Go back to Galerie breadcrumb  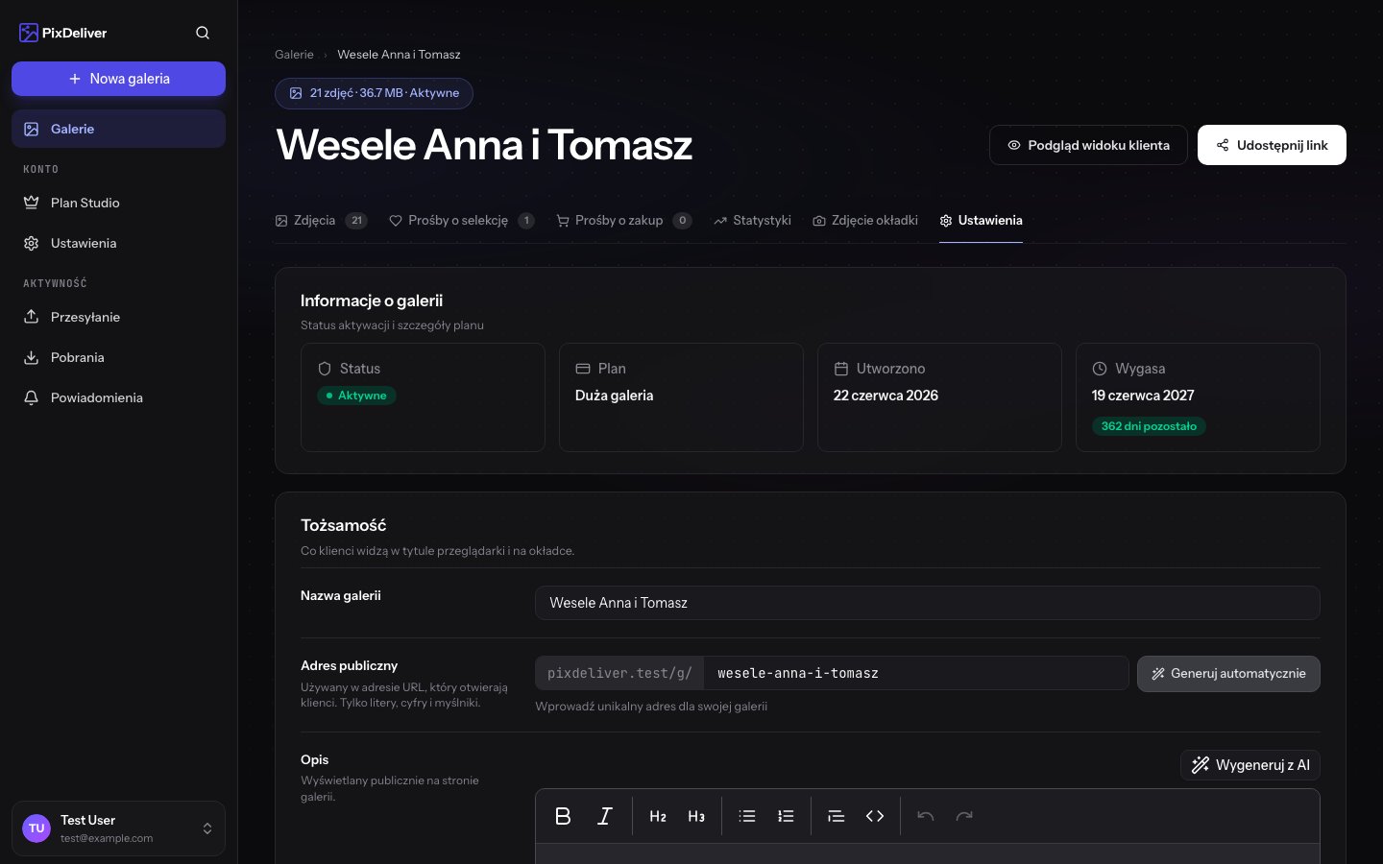[x=294, y=55]
